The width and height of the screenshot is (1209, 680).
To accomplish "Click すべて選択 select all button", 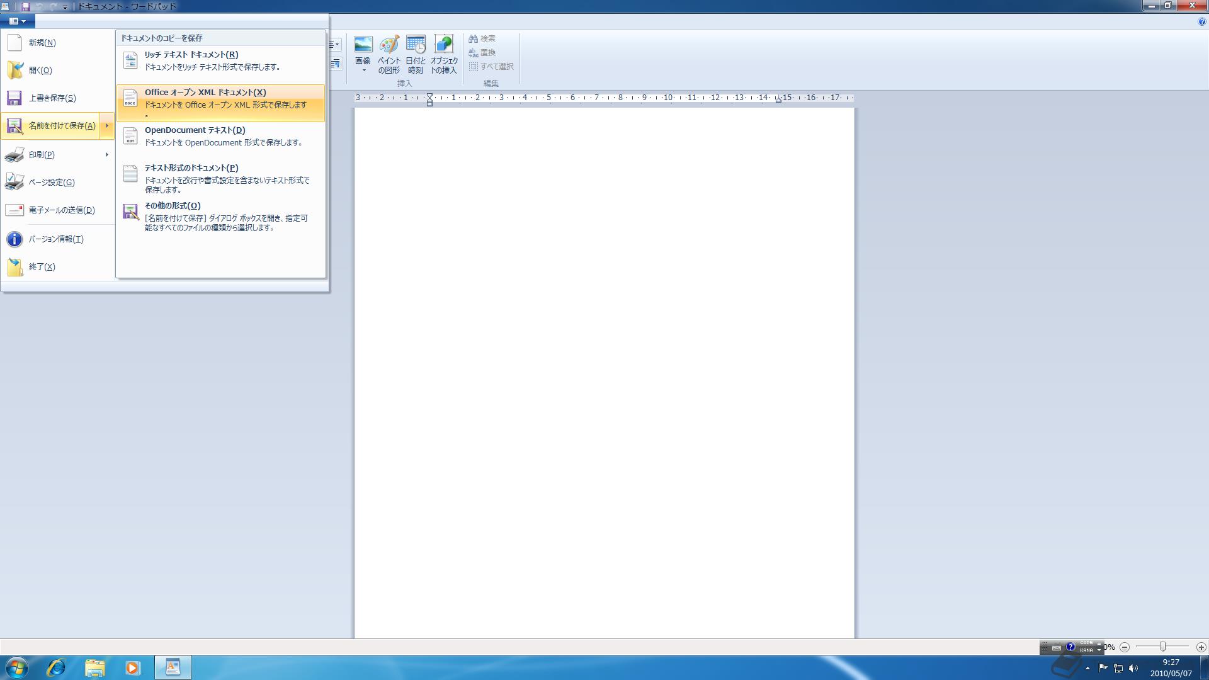I will pyautogui.click(x=491, y=67).
